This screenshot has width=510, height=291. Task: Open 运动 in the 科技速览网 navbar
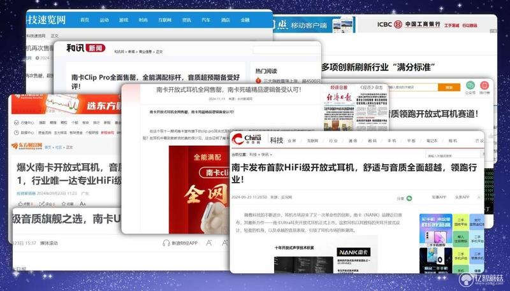pyautogui.click(x=104, y=20)
